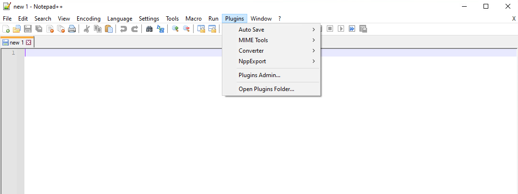The width and height of the screenshot is (518, 194).
Task: Click the Save All toolbar icon
Action: tap(39, 29)
